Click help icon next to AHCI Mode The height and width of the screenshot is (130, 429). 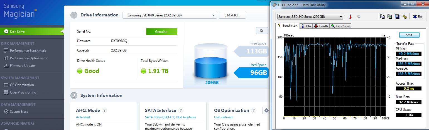[x=105, y=111]
